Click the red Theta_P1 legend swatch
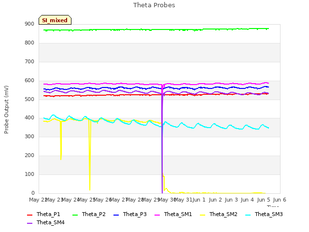 (x=29, y=215)
